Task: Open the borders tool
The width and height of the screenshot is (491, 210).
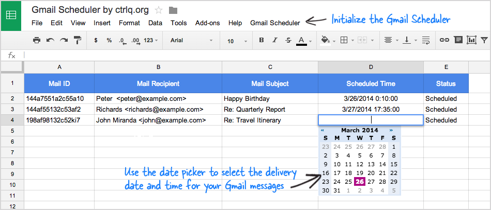Action: coord(344,40)
